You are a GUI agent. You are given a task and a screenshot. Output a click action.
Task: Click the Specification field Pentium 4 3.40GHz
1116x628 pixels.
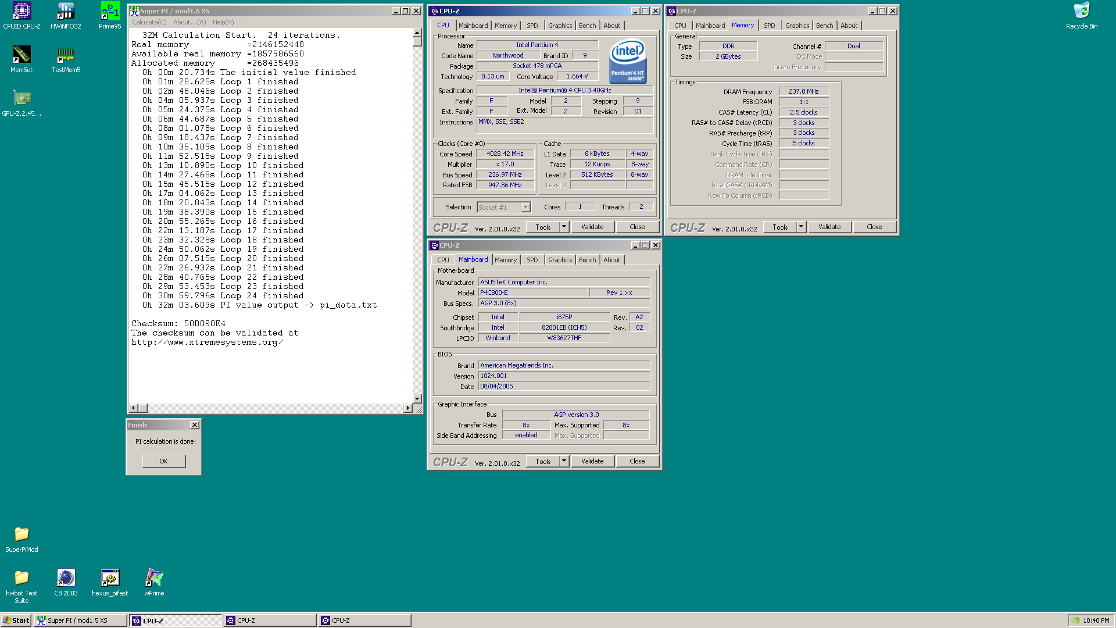pyautogui.click(x=565, y=90)
